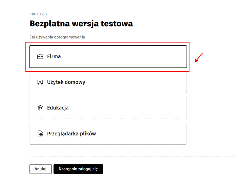Image resolution: width=235 pixels, height=185 pixels.
Task: Choose the Użytek domowy option card
Action: (108, 82)
